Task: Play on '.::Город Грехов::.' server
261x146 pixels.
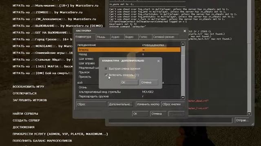Action: tap(42, 39)
